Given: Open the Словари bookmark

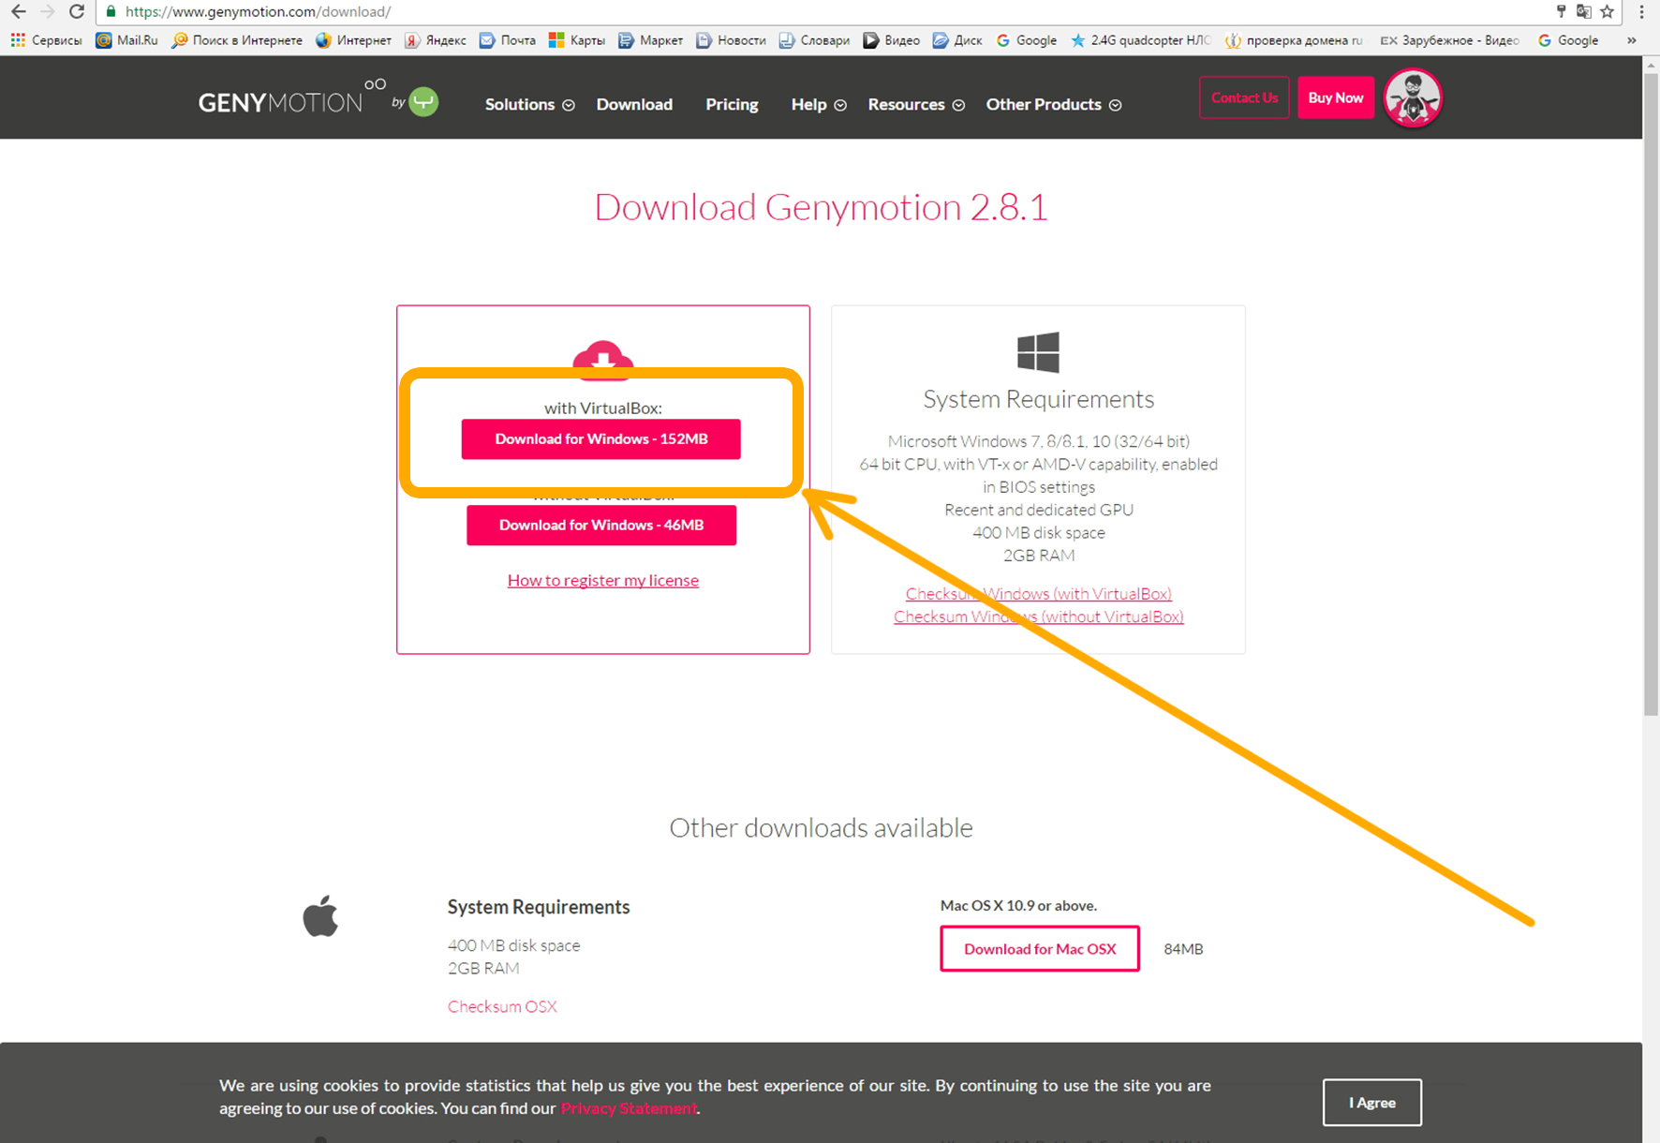Looking at the screenshot, I should tap(814, 40).
